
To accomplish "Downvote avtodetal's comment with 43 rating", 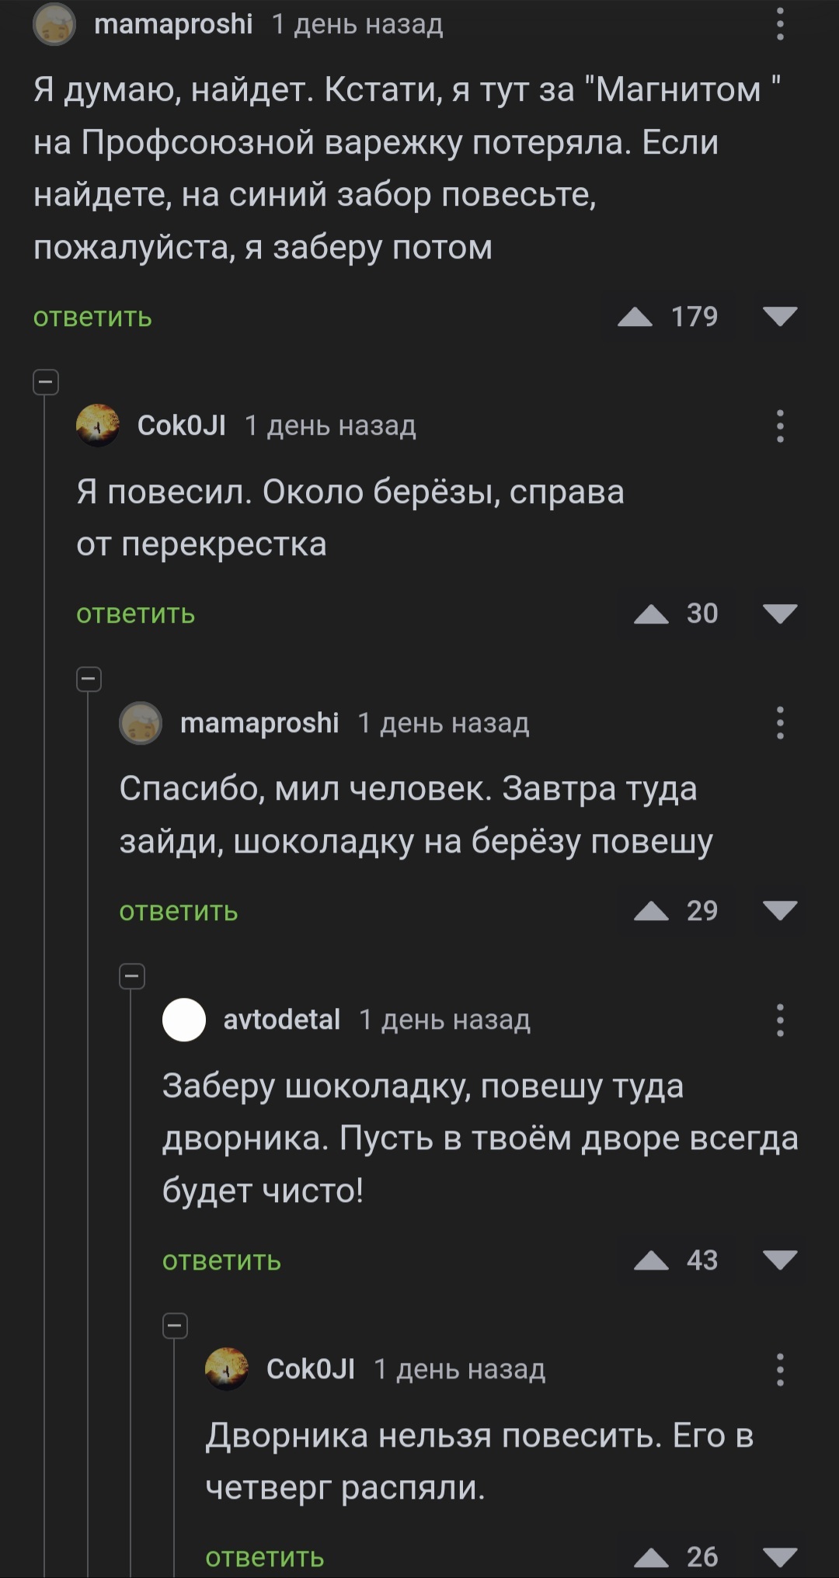I will pyautogui.click(x=780, y=1261).
